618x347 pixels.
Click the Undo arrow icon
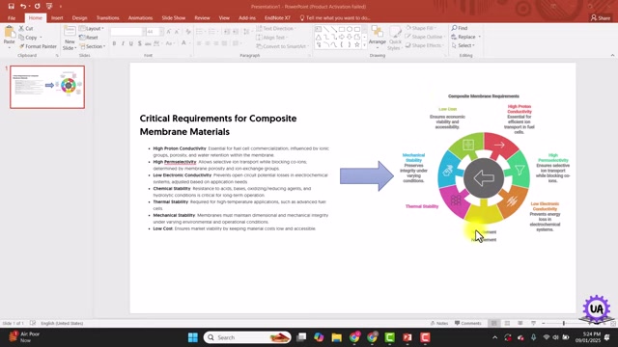pos(23,6)
